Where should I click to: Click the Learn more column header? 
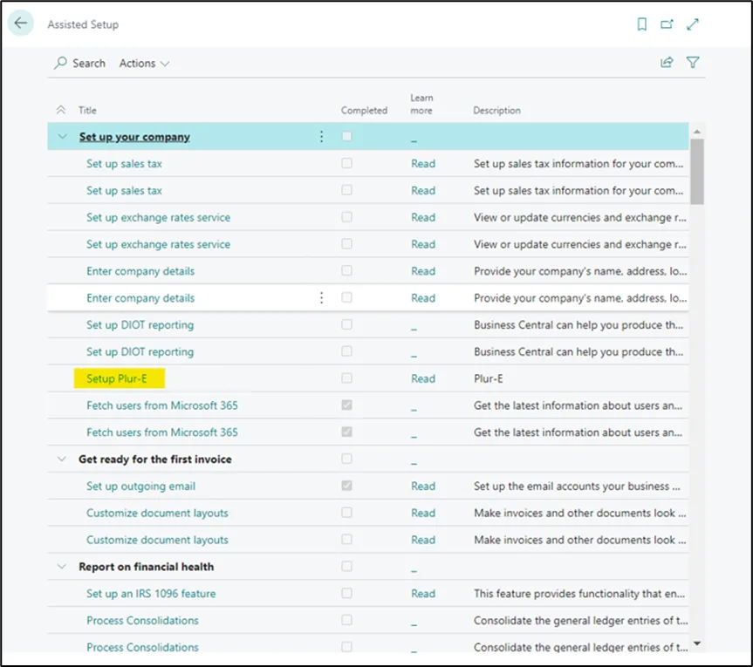pos(421,104)
